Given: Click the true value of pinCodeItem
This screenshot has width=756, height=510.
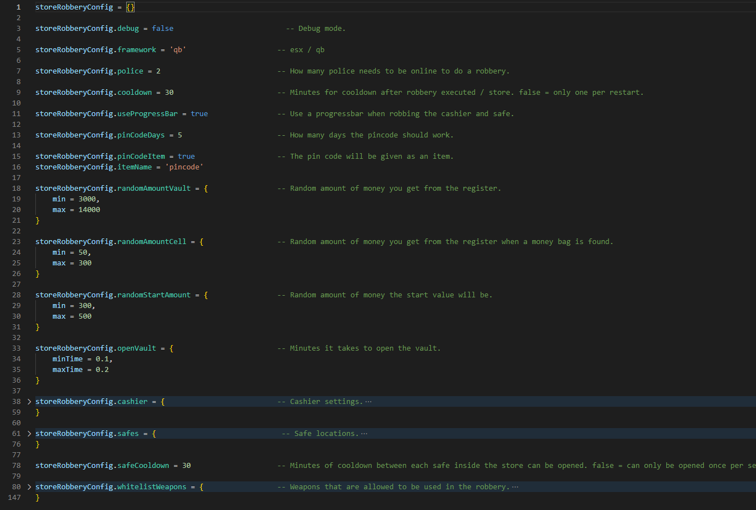Looking at the screenshot, I should [186, 157].
